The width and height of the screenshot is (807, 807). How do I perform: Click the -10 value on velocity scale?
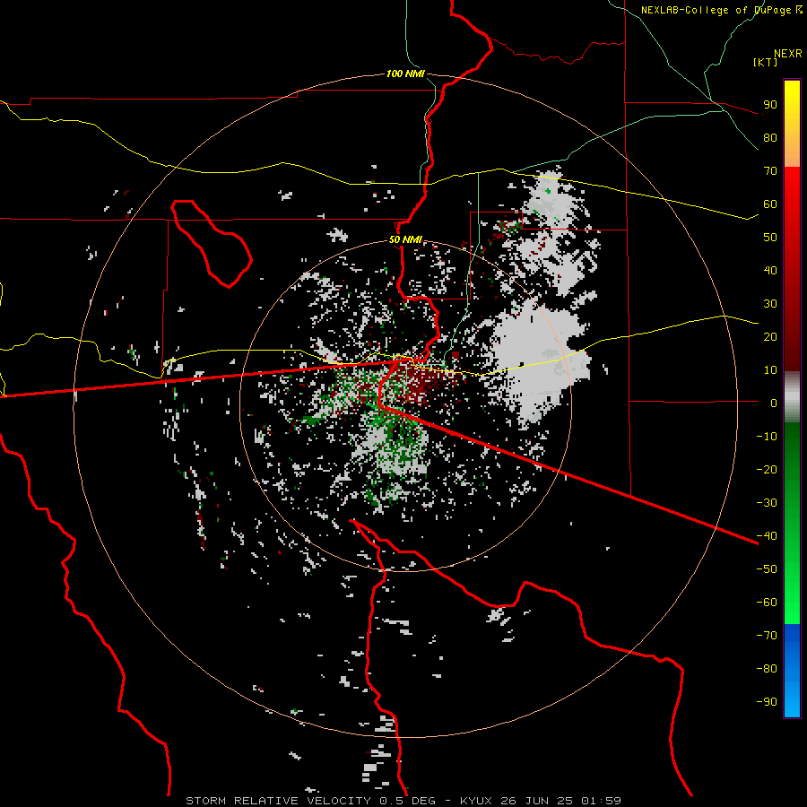(x=767, y=437)
